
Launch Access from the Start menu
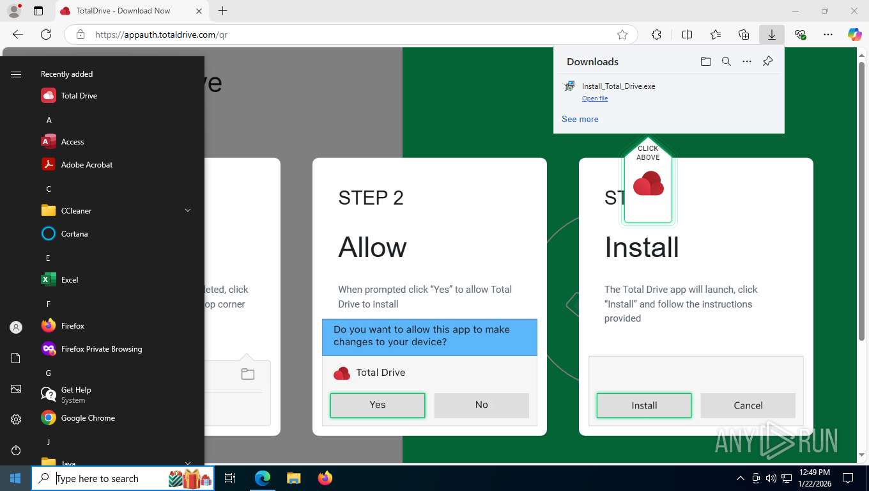(115, 142)
